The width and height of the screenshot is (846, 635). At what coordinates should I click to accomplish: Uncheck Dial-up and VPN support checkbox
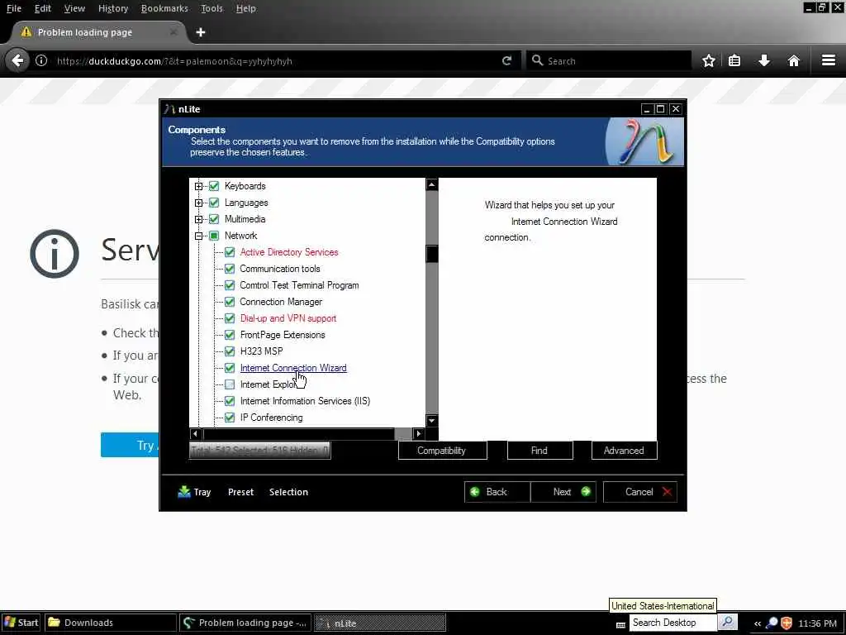click(230, 318)
